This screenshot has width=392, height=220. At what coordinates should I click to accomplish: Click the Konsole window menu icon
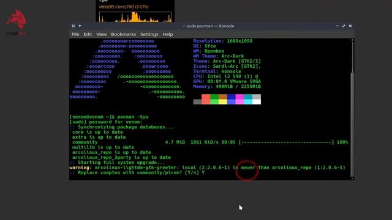coord(73,26)
